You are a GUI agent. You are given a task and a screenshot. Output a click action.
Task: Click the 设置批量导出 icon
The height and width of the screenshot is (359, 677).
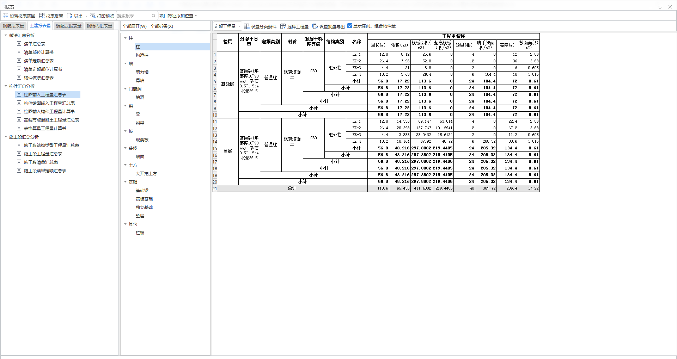315,26
